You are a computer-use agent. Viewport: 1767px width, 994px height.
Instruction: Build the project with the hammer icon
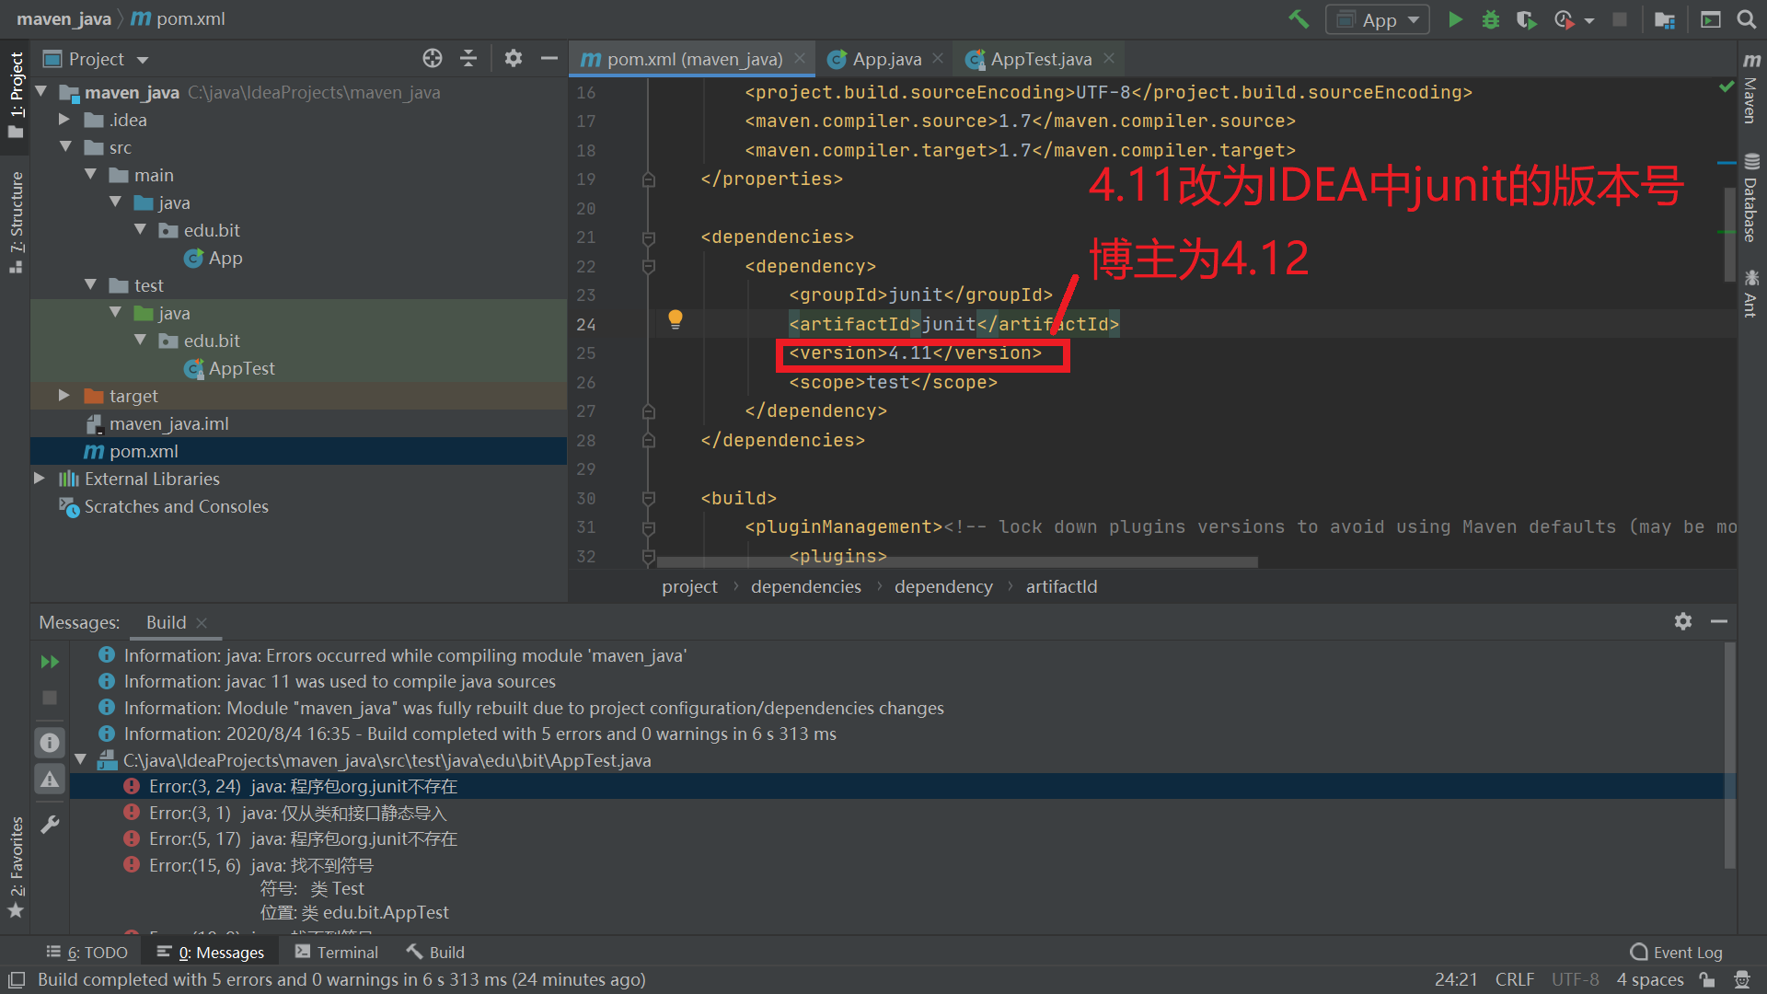click(1299, 18)
